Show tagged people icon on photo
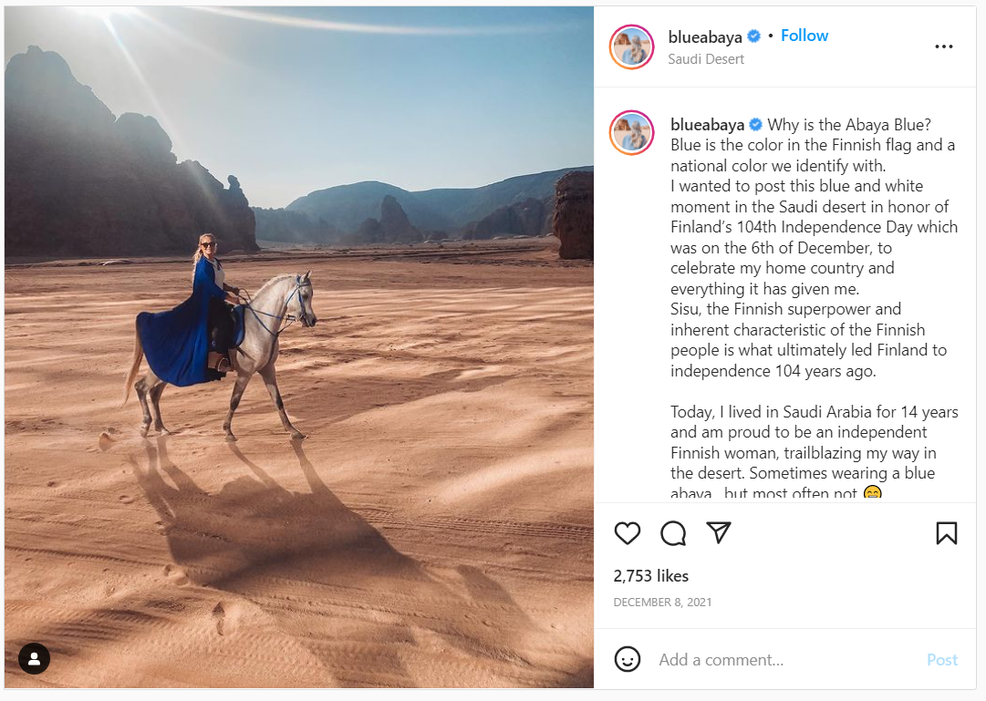Screen dimensions: 986x701 tap(34, 658)
